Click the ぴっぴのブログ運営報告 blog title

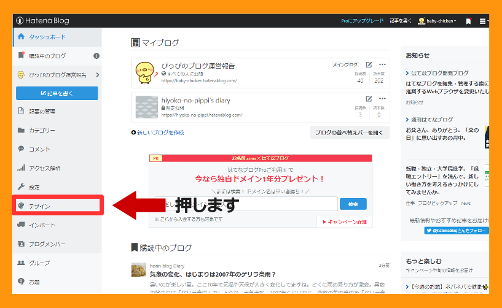(198, 66)
